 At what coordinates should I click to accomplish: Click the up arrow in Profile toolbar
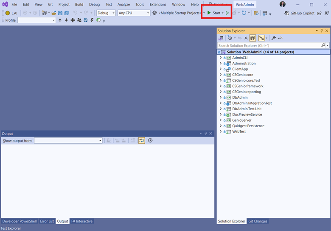[60, 20]
